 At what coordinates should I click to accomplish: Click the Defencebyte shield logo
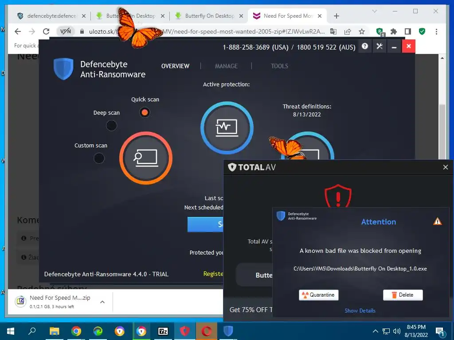63,69
